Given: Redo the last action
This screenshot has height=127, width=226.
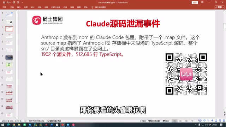Looking at the screenshot, I should coord(14,2).
